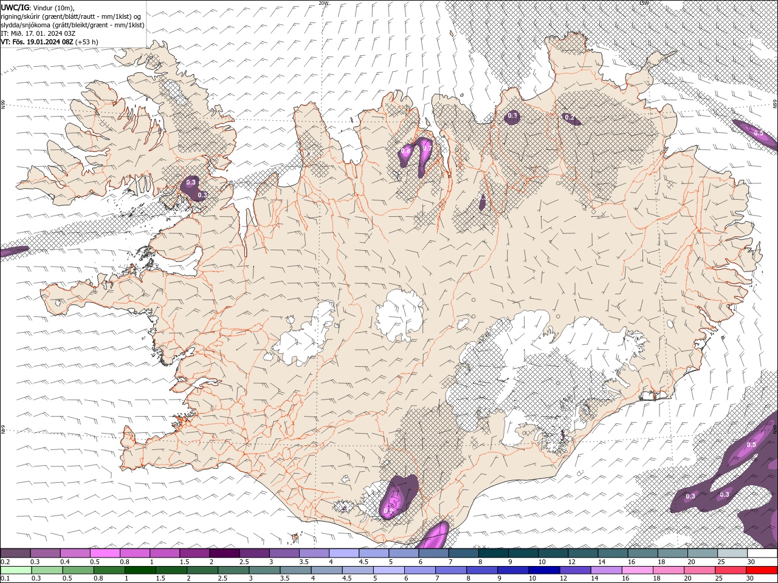This screenshot has height=583, width=778.
Task: Click the white 30 swatch in the upper legend row
Action: pos(763,553)
